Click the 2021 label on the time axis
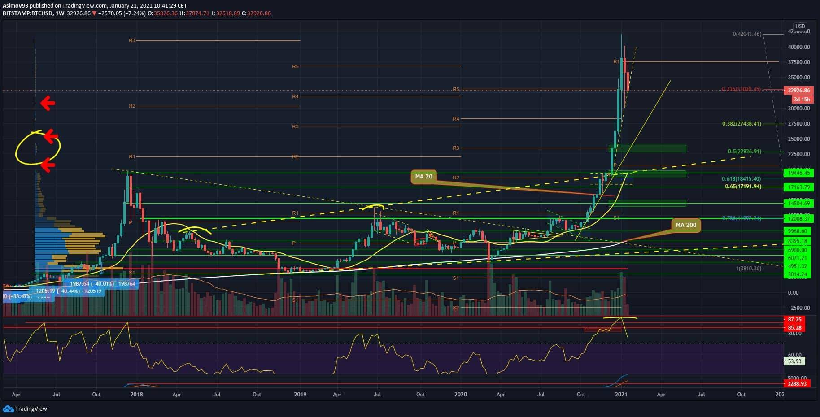 coord(621,395)
